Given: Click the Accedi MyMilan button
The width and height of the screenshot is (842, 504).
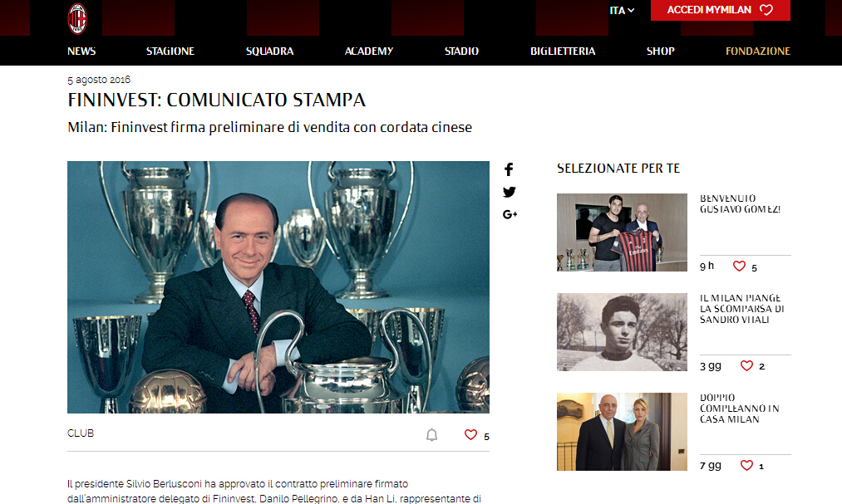Looking at the screenshot, I should (720, 10).
